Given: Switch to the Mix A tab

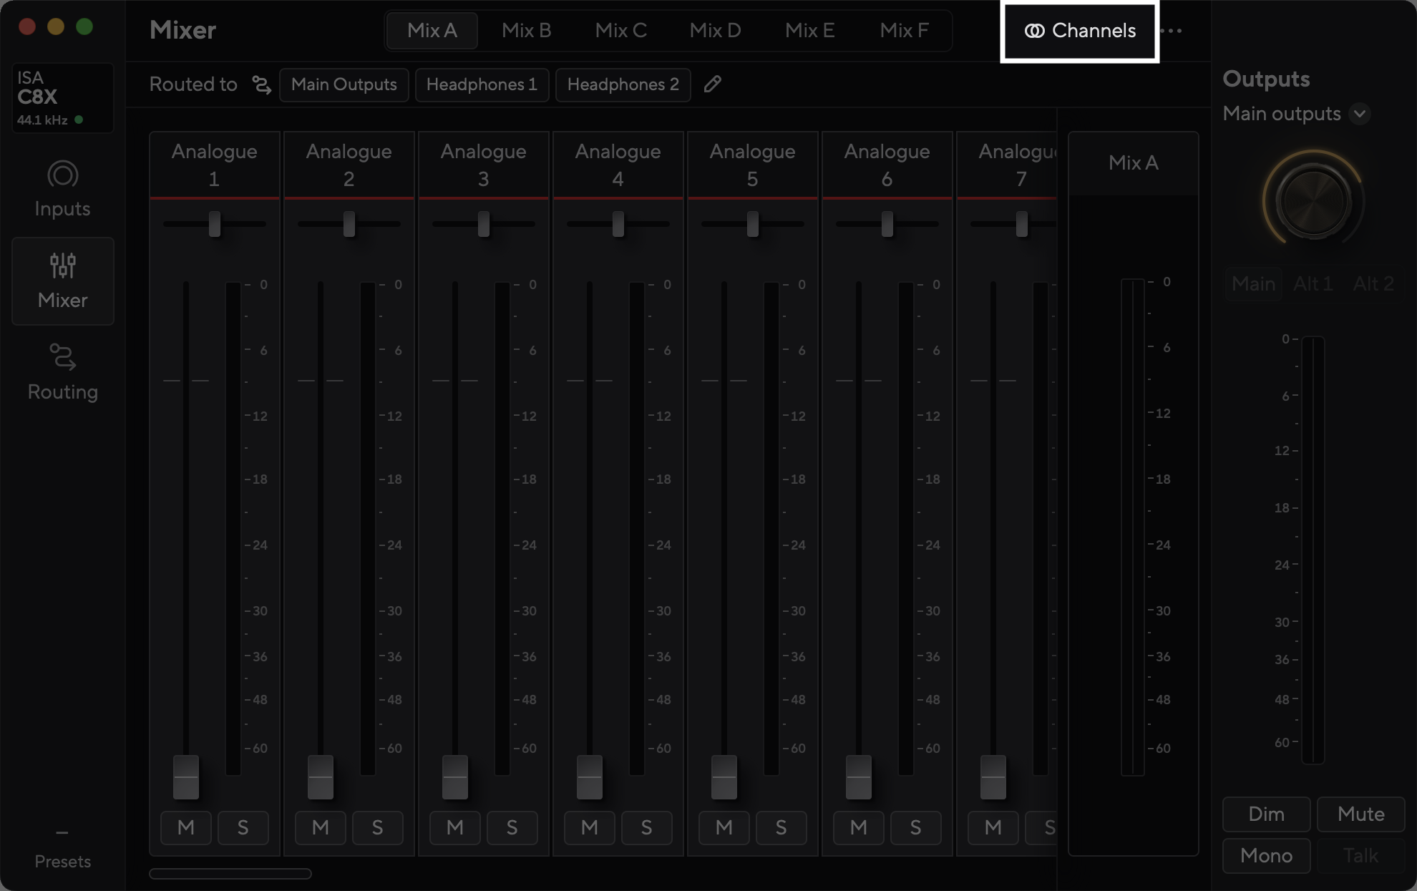Looking at the screenshot, I should click(x=432, y=31).
